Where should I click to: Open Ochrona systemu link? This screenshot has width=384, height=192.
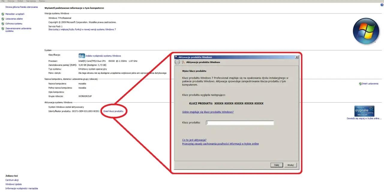pyautogui.click(x=14, y=24)
